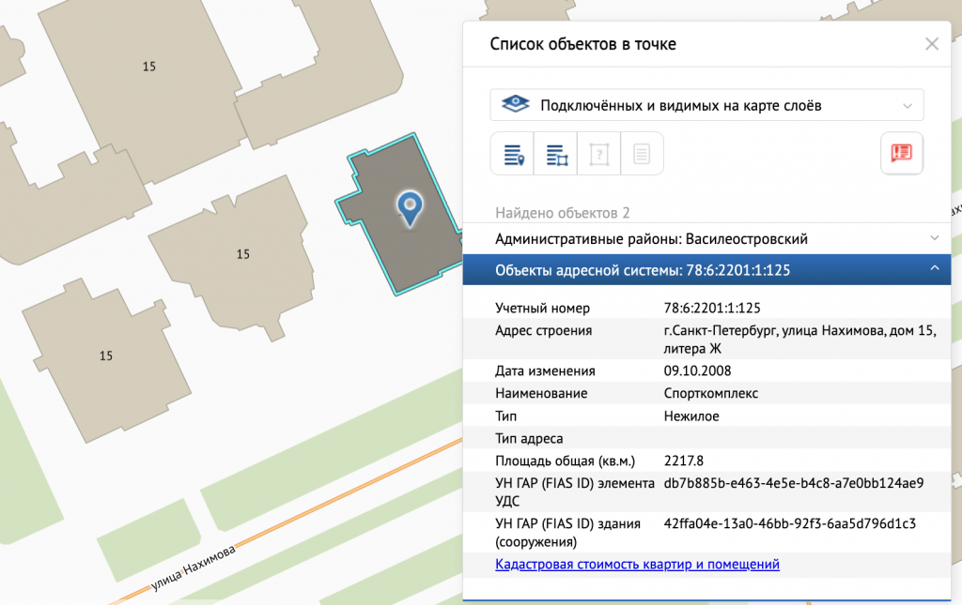Click the 'улица Нахимова' street label
Screen dimensions: 962x605
[193, 569]
